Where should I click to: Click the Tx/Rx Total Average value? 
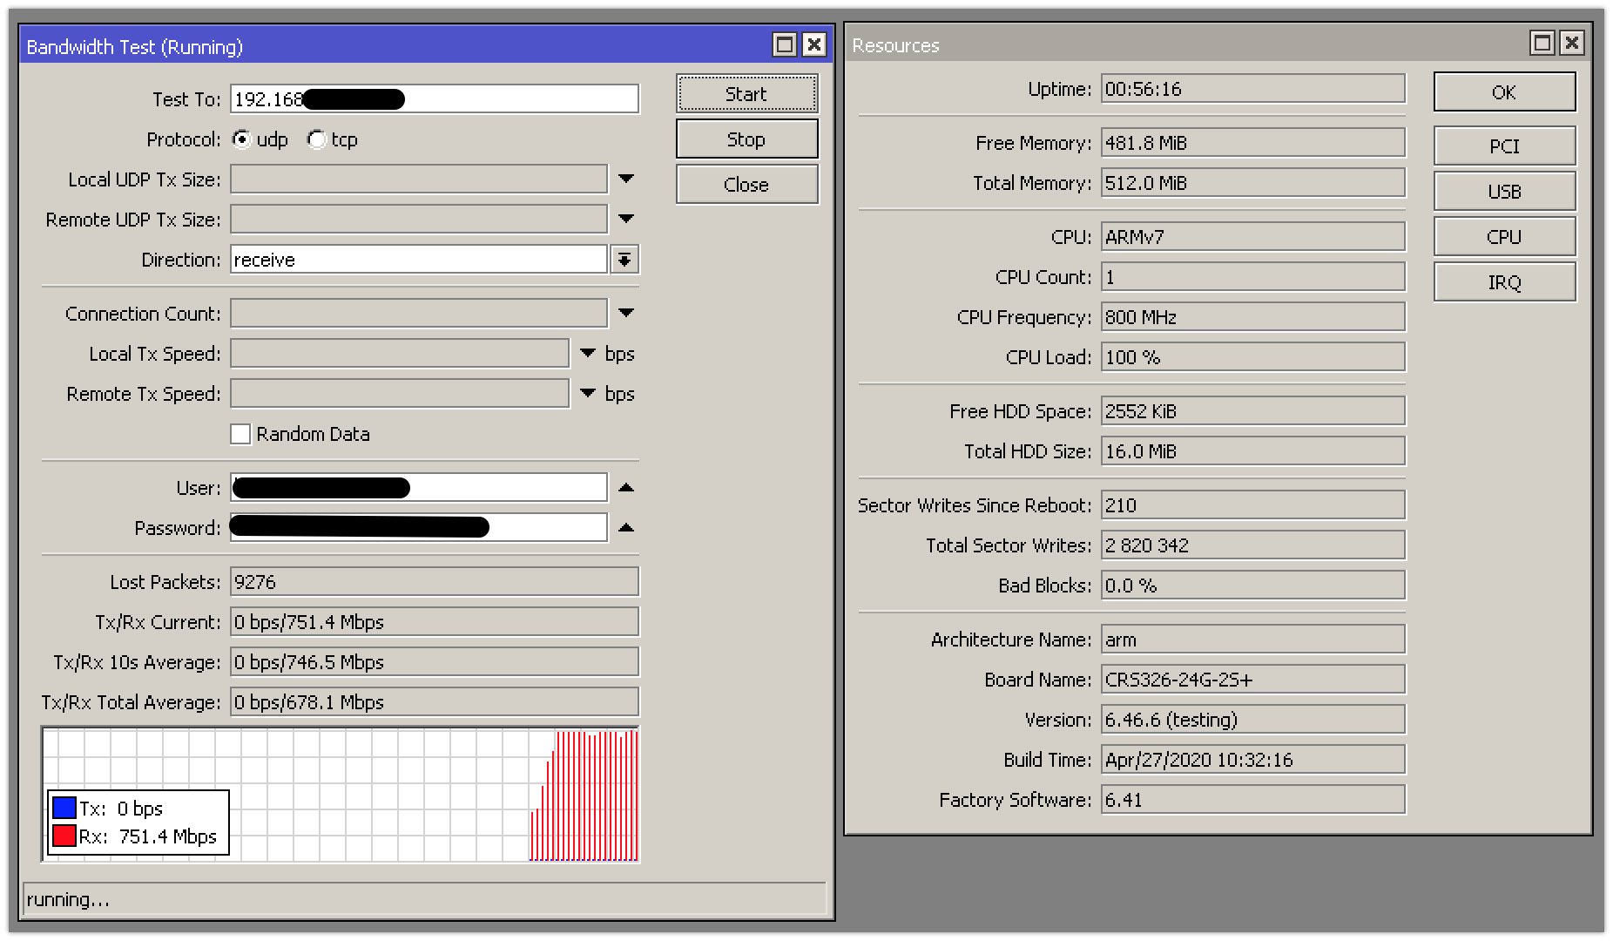click(435, 702)
